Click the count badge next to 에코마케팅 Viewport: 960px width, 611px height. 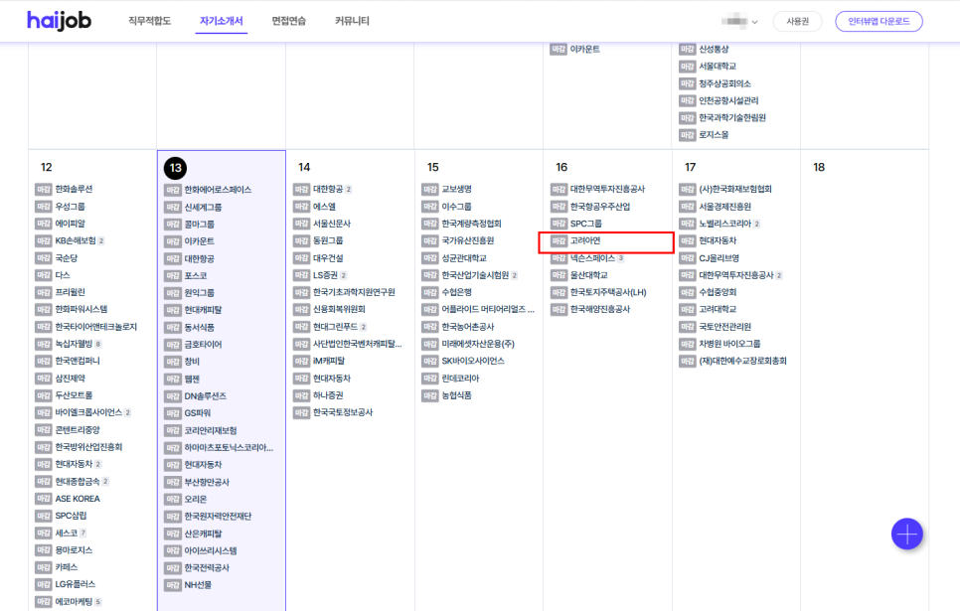click(x=98, y=602)
